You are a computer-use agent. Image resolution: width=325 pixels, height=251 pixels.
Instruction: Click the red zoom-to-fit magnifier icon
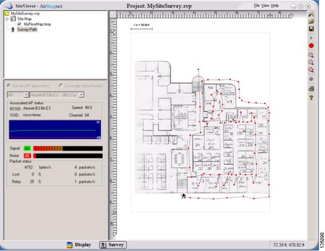(311, 70)
